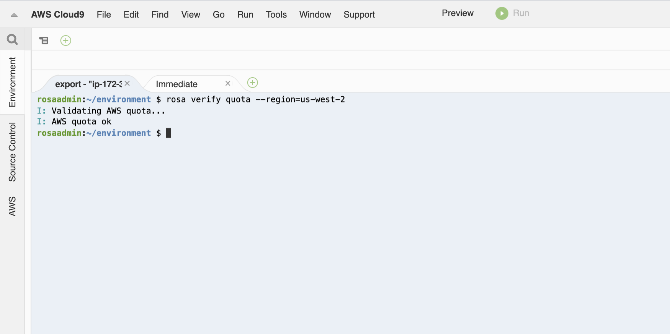670x334 pixels.
Task: Show the AWS side panel
Action: pos(12,206)
